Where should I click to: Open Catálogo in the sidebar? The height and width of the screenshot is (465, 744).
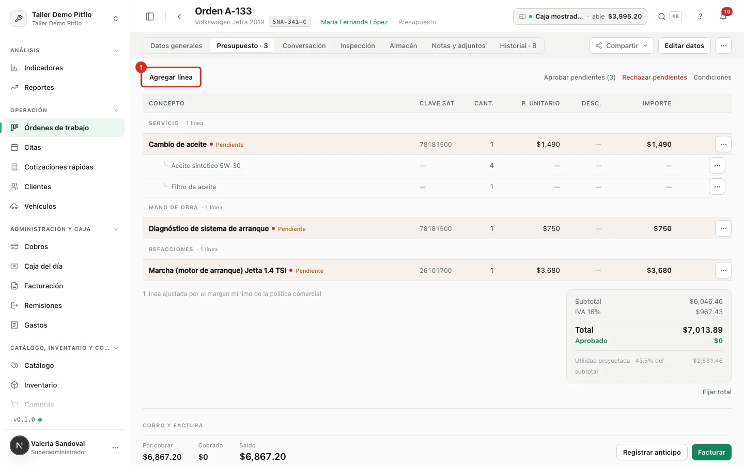[65, 365]
